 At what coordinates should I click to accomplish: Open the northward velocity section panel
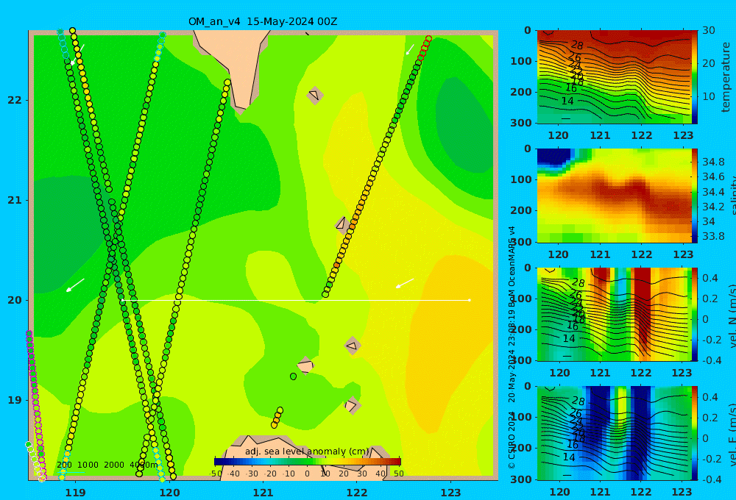614,314
